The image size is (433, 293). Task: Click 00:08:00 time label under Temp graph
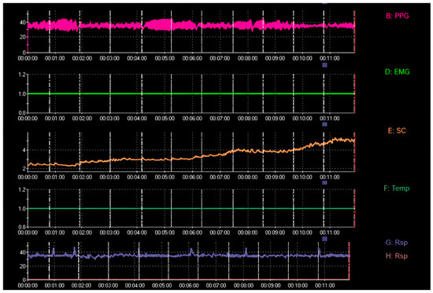point(247,233)
